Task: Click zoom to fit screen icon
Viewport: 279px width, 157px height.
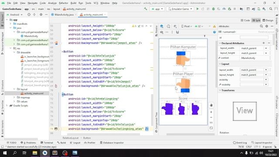Action: (211, 128)
